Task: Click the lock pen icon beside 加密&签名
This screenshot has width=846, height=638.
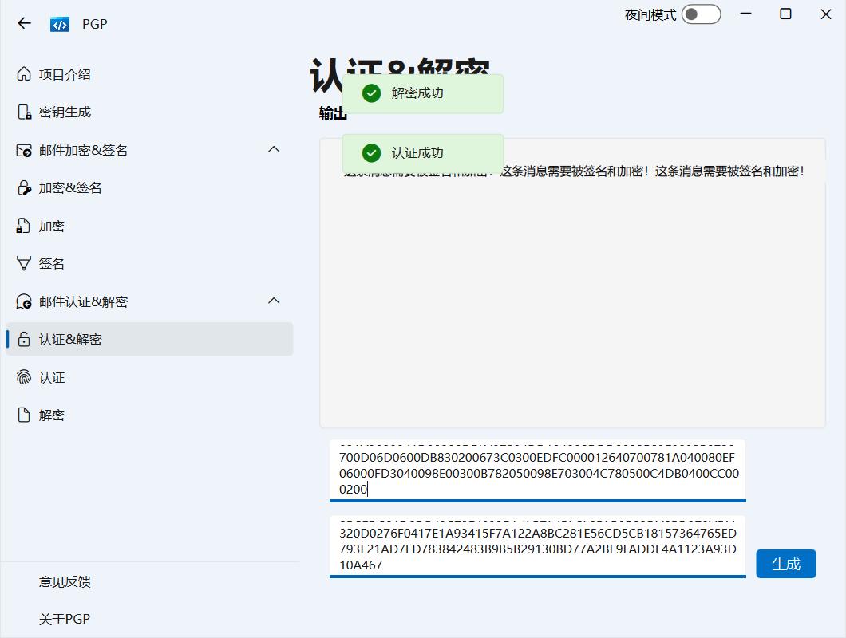Action: point(24,187)
